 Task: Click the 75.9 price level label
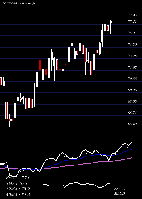click(x=131, y=33)
